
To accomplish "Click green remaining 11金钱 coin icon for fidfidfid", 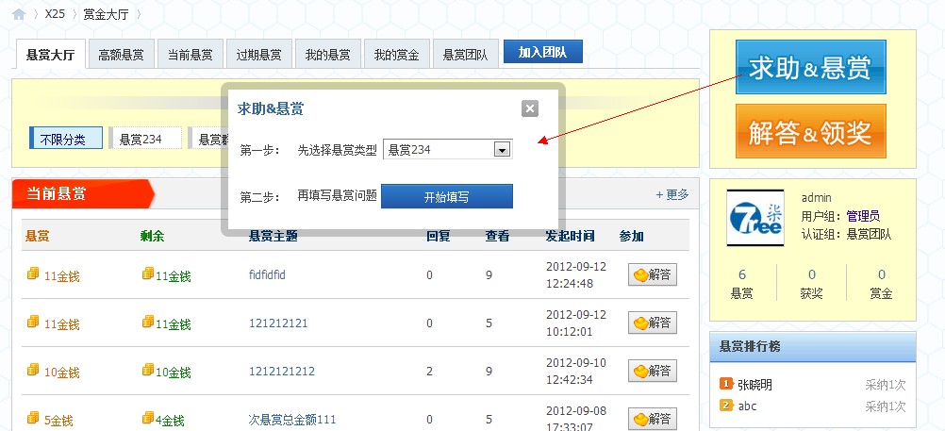I will pyautogui.click(x=148, y=274).
